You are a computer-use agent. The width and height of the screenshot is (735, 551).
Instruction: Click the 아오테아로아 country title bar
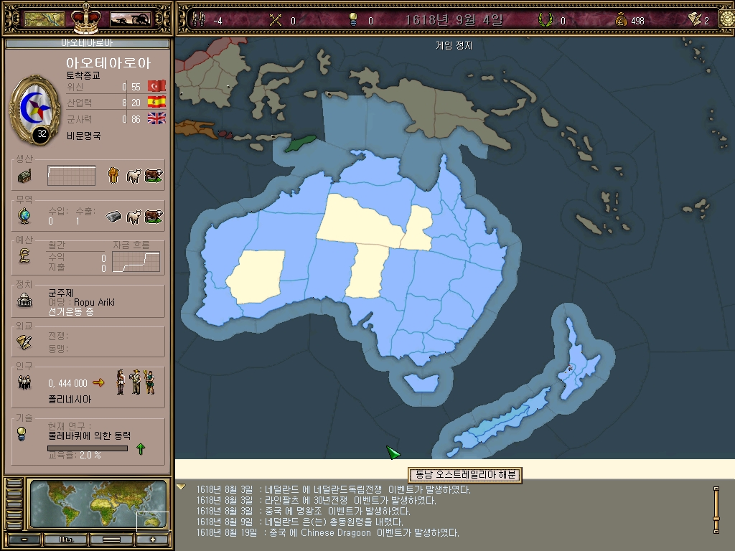point(87,43)
